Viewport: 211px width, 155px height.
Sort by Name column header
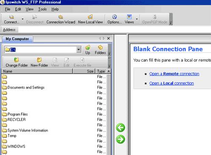[x=37, y=71]
